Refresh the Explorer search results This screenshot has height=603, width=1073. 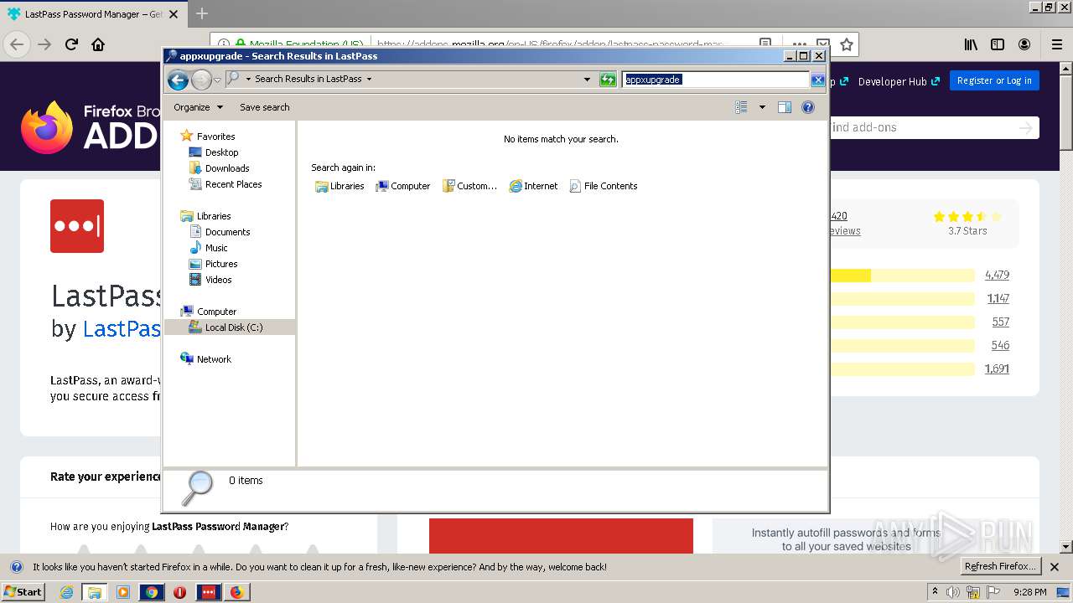pyautogui.click(x=608, y=80)
